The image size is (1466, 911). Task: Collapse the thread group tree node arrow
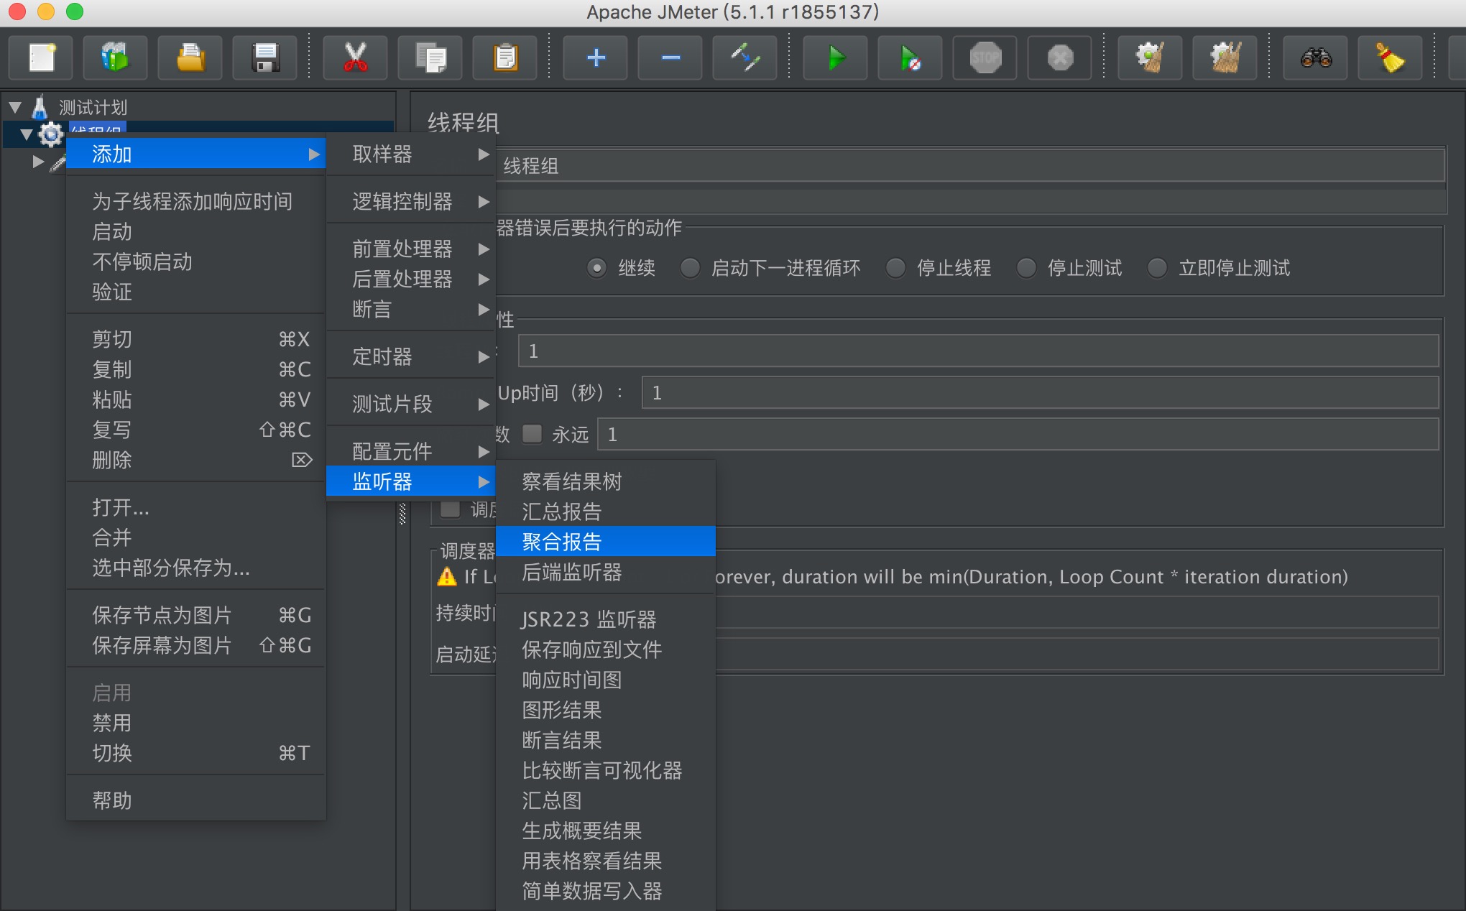pos(27,134)
